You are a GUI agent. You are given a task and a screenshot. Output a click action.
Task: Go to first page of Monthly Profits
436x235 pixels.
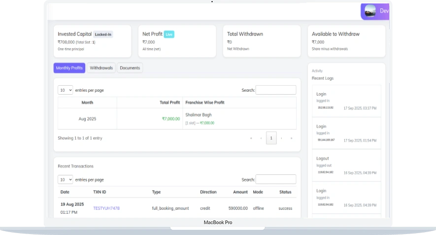click(x=251, y=138)
